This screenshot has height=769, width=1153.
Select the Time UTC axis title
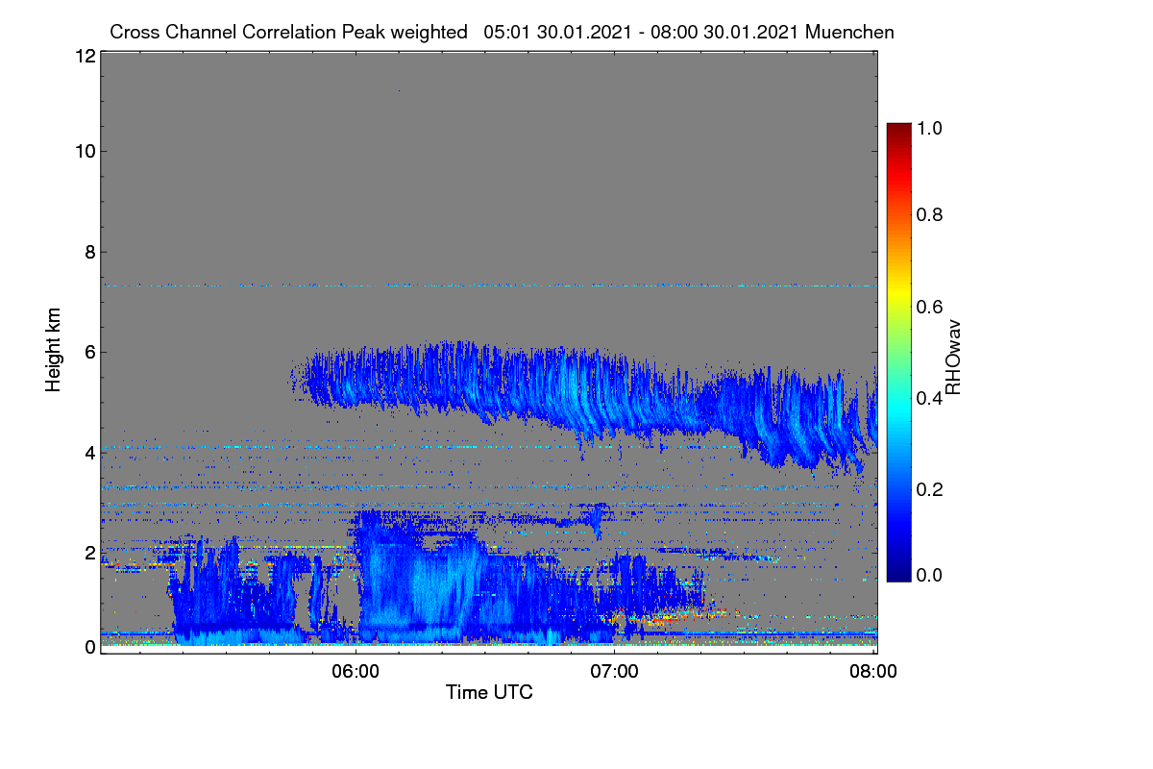click(x=489, y=692)
